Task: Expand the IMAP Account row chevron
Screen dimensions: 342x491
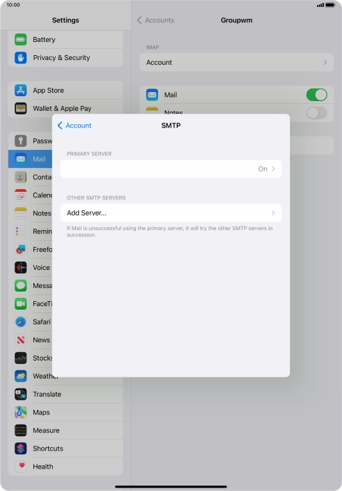Action: coord(325,62)
